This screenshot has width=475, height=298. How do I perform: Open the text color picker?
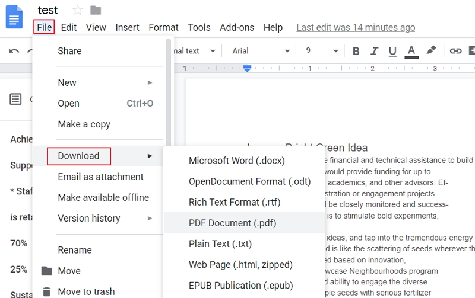(411, 51)
